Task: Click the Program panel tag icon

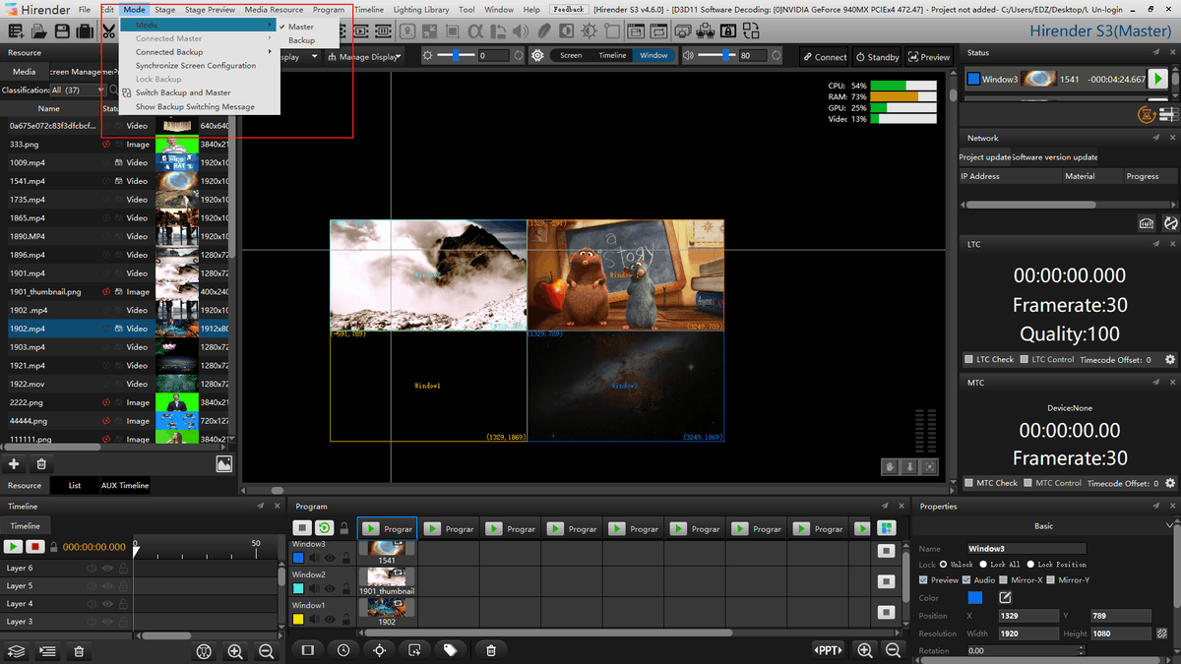Action: 450,650
